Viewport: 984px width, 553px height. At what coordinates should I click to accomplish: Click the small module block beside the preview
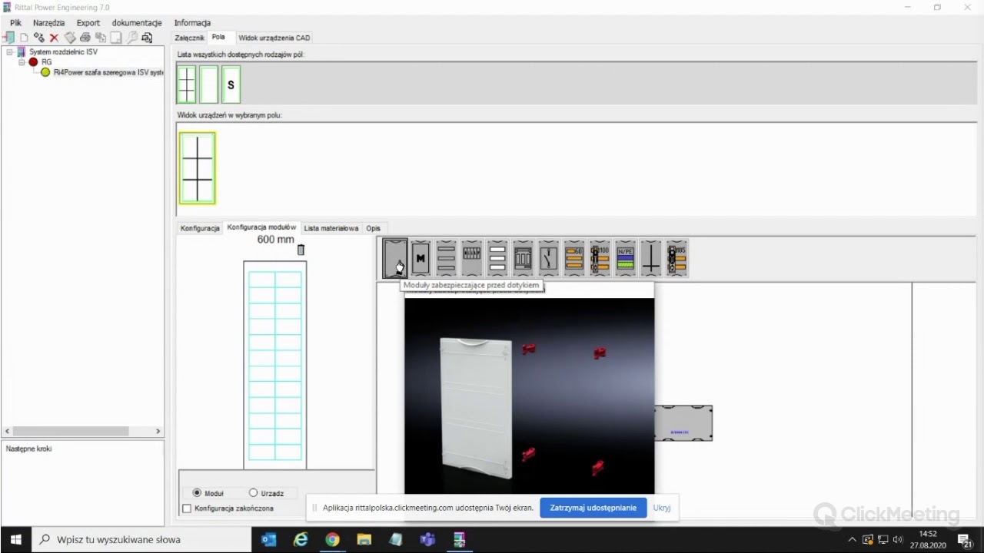683,423
